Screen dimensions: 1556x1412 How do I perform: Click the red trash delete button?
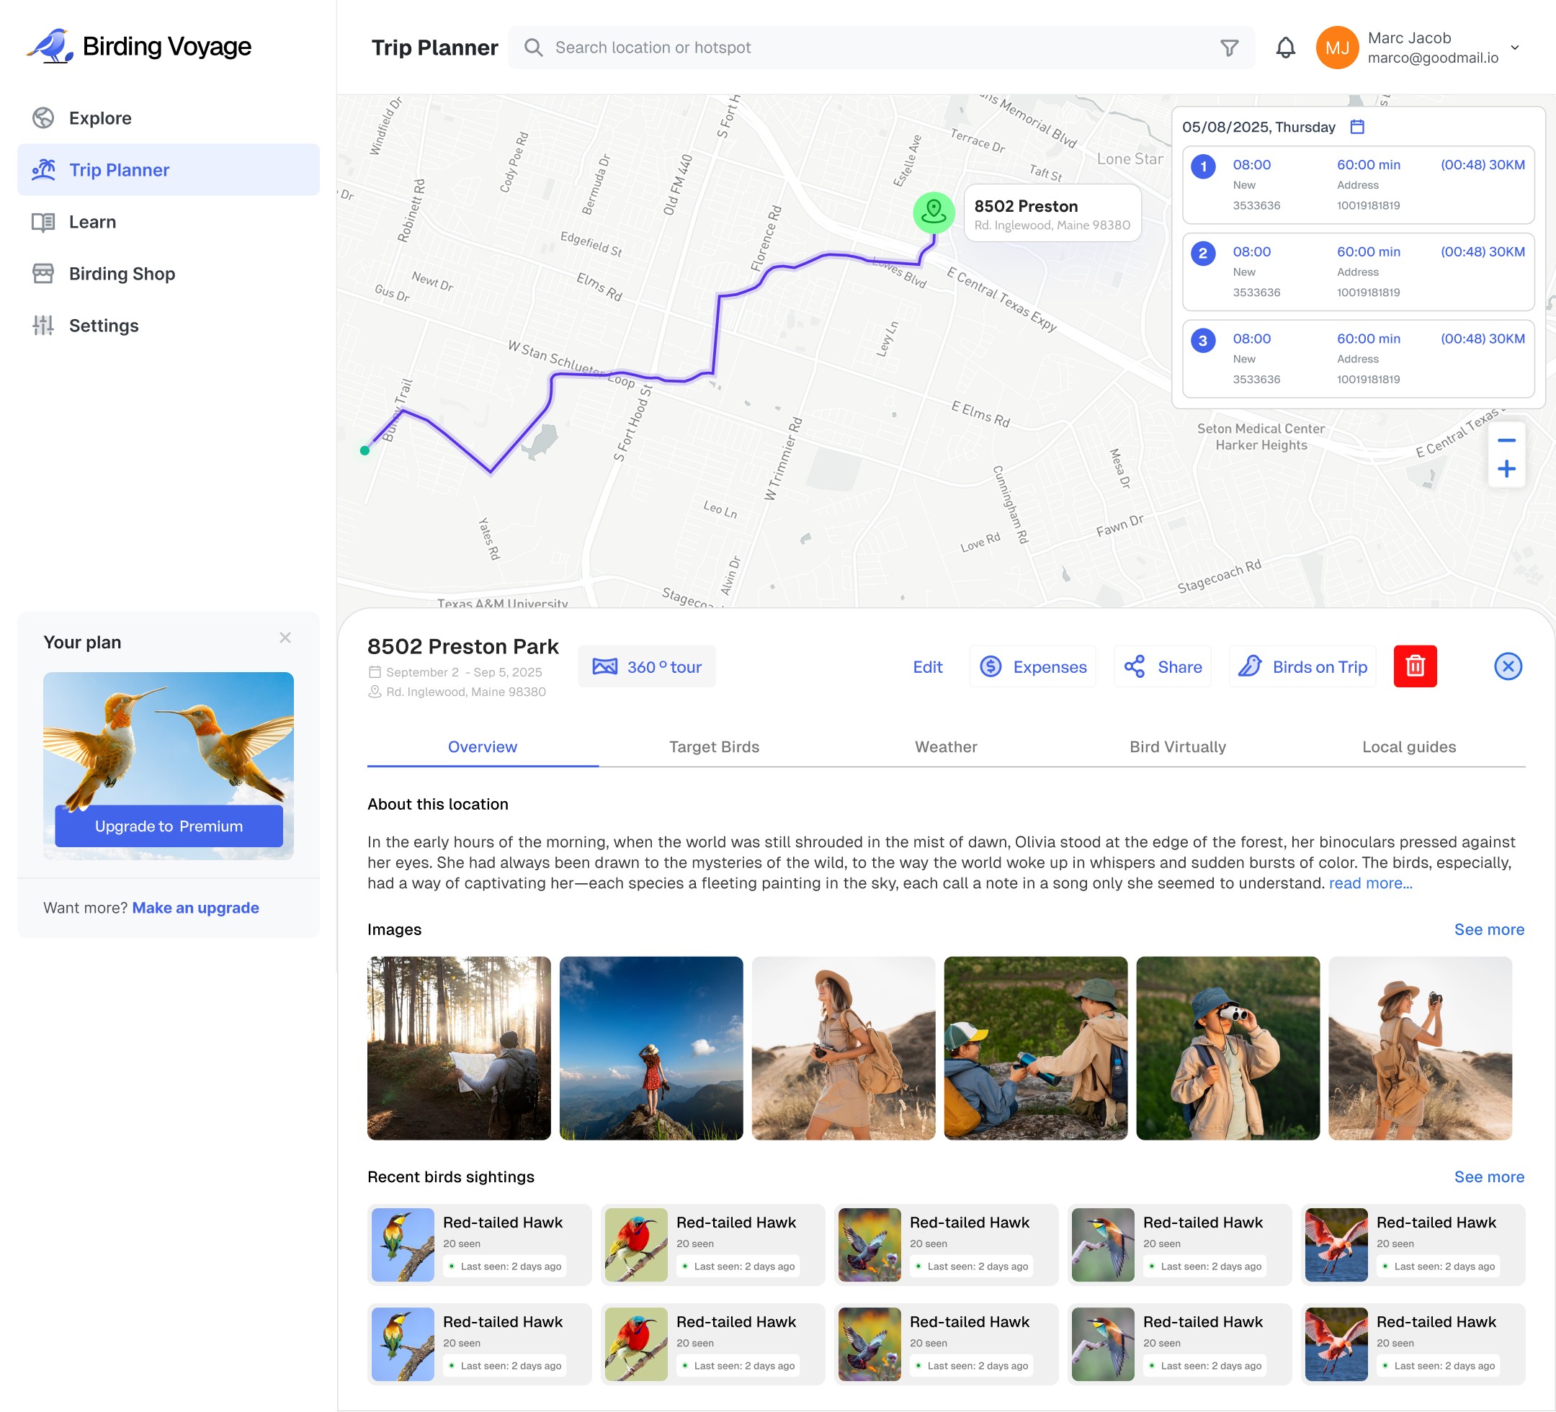(x=1415, y=666)
